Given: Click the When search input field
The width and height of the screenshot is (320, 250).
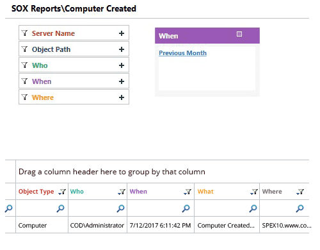Looking at the screenshot, I should click(156, 208).
